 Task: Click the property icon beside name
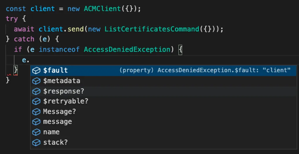pos(36,132)
